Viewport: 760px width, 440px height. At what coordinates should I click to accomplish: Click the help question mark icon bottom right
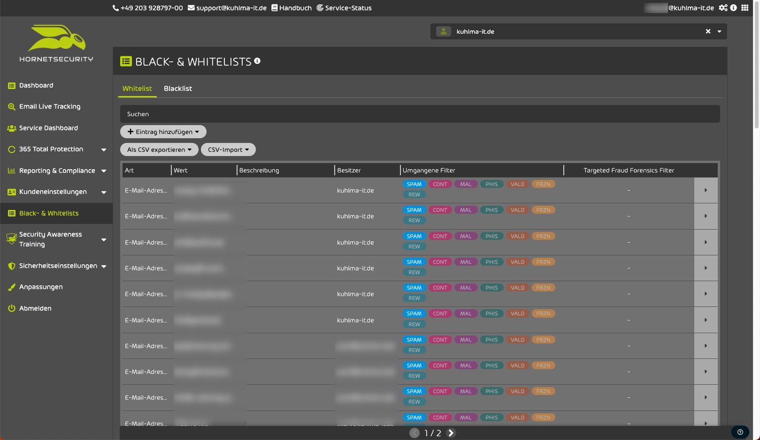(x=740, y=433)
